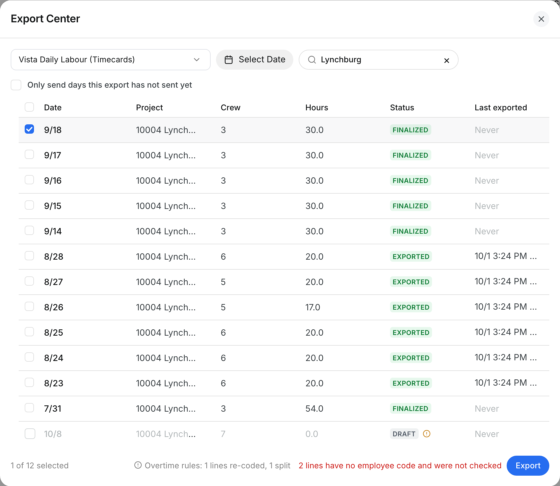Click the Export button
Viewport: 560px width, 486px height.
528,466
